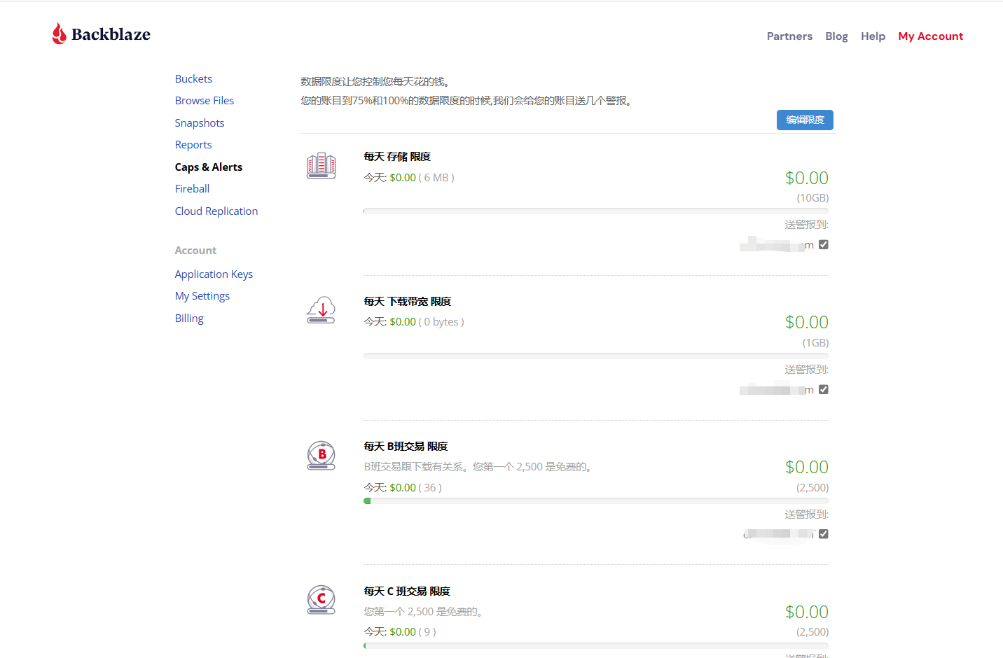
Task: Open the Snapshots section
Action: click(200, 123)
